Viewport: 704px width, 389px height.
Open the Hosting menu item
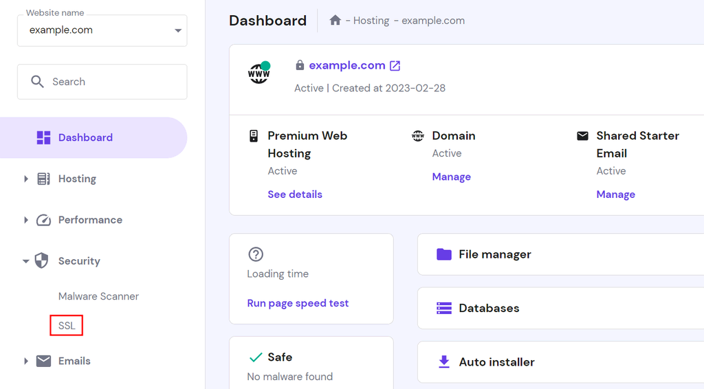click(77, 179)
